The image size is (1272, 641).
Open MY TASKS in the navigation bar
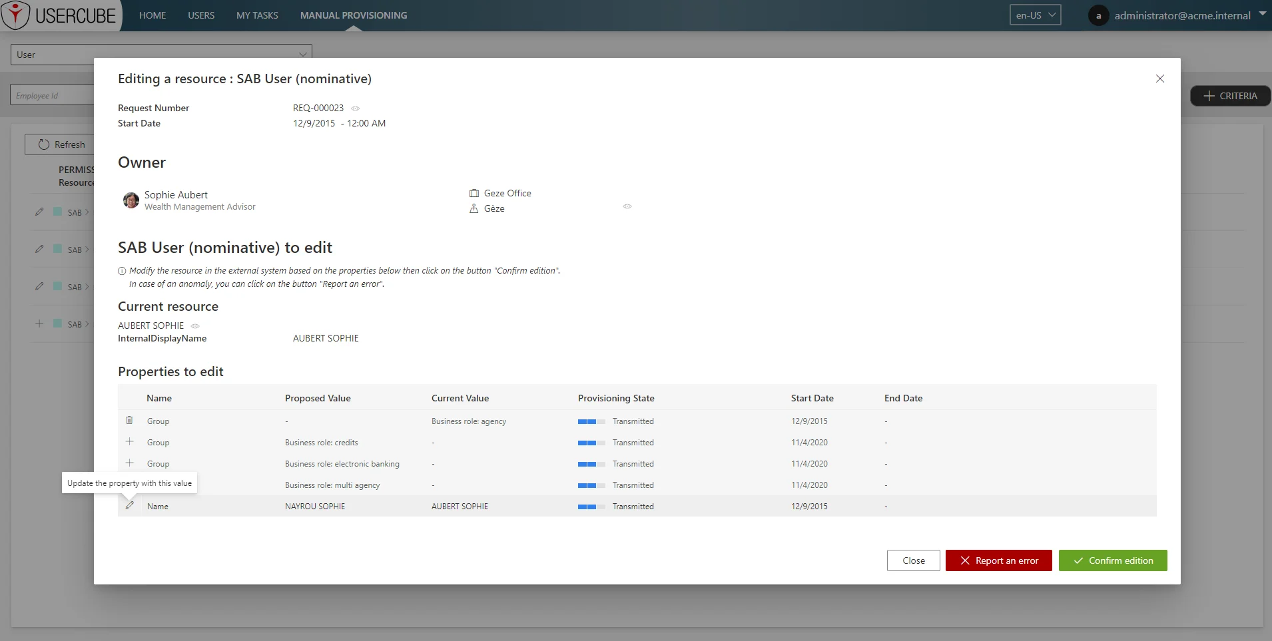[x=257, y=15]
